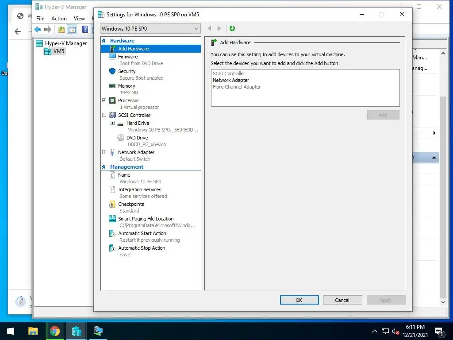Screen dimensions: 453x340
Task: Click the Default Switch text
Action: 134,159
